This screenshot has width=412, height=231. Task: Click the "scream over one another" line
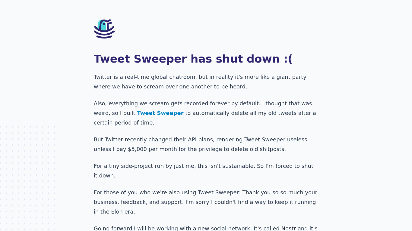[x=170, y=87]
